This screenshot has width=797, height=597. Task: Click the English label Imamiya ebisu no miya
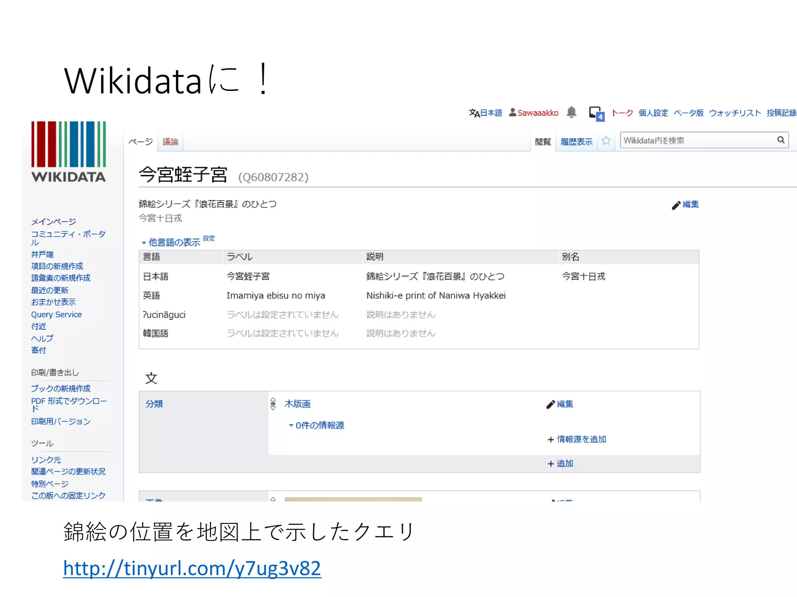[276, 295]
